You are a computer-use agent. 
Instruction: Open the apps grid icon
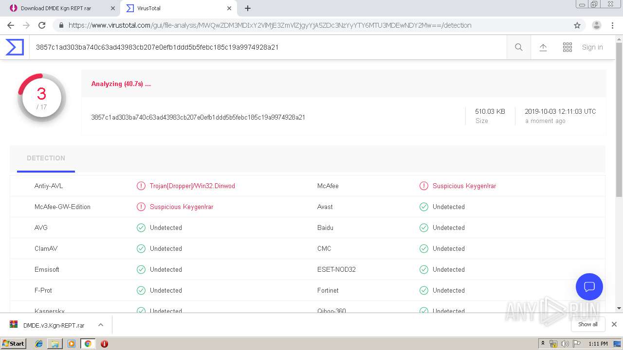pyautogui.click(x=568, y=47)
